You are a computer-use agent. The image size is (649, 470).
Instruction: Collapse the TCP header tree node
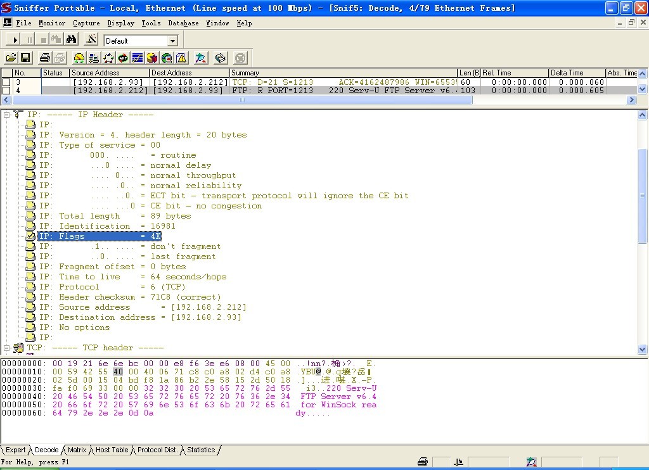point(6,348)
